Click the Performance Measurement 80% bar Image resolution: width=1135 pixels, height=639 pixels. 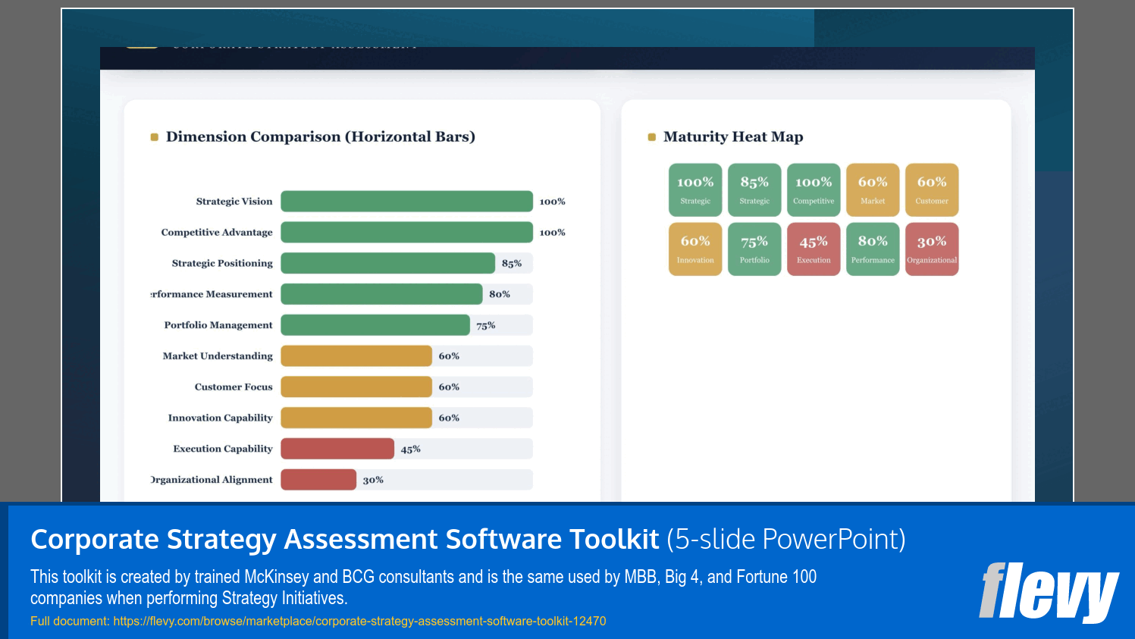(x=381, y=294)
